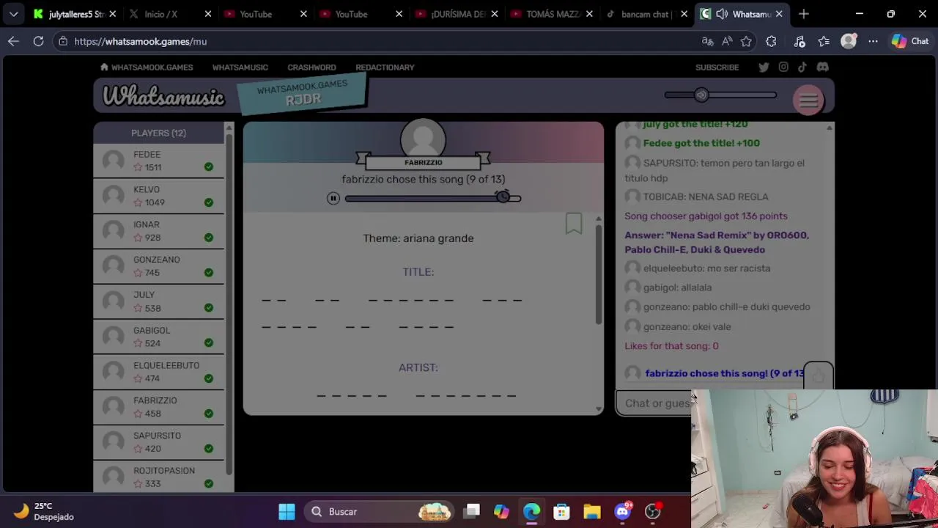Select player GABIGOL in the list
This screenshot has height=528, width=938.
coord(158,337)
